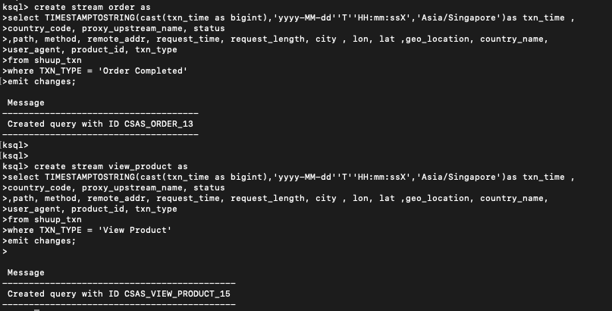This screenshot has height=311, width=612.
Task: Click the 'create stream order as' command line
Action: pyautogui.click(x=76, y=7)
